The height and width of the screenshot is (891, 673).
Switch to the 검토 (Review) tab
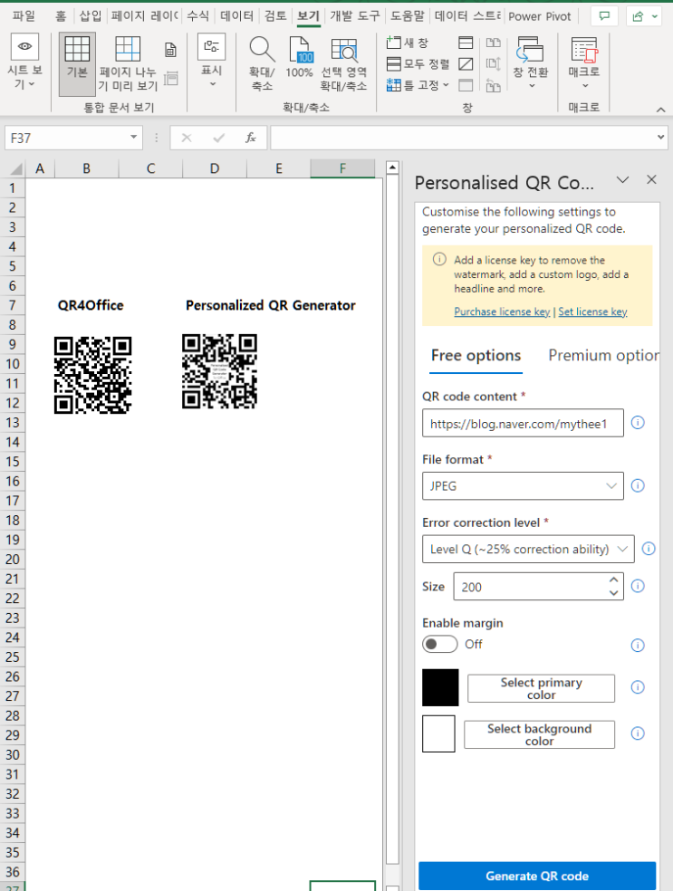click(275, 16)
